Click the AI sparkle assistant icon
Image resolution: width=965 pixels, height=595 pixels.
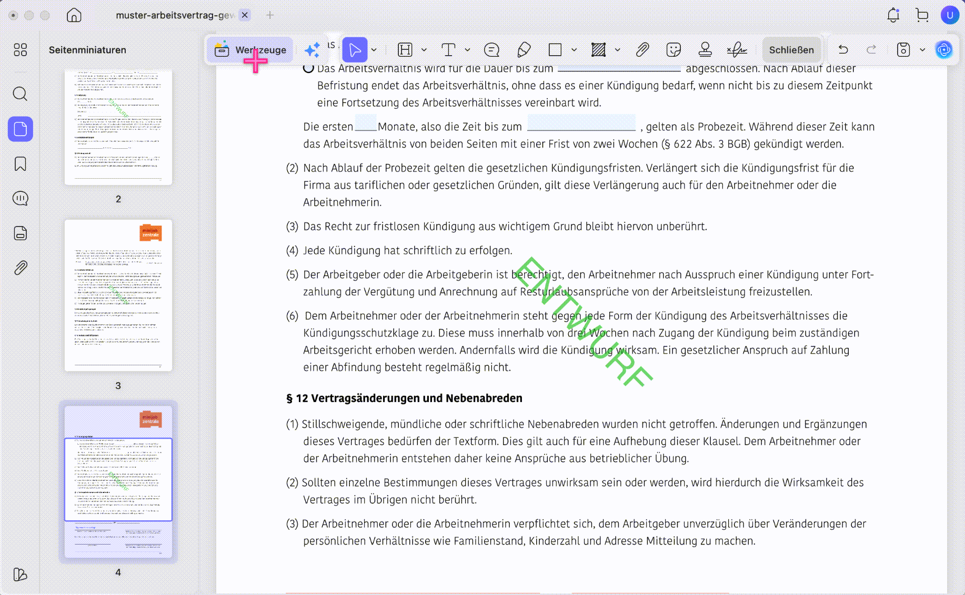[312, 50]
